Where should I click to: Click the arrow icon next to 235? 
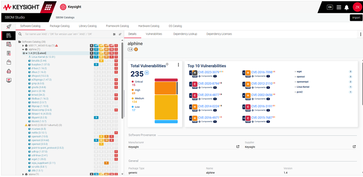tap(147, 73)
